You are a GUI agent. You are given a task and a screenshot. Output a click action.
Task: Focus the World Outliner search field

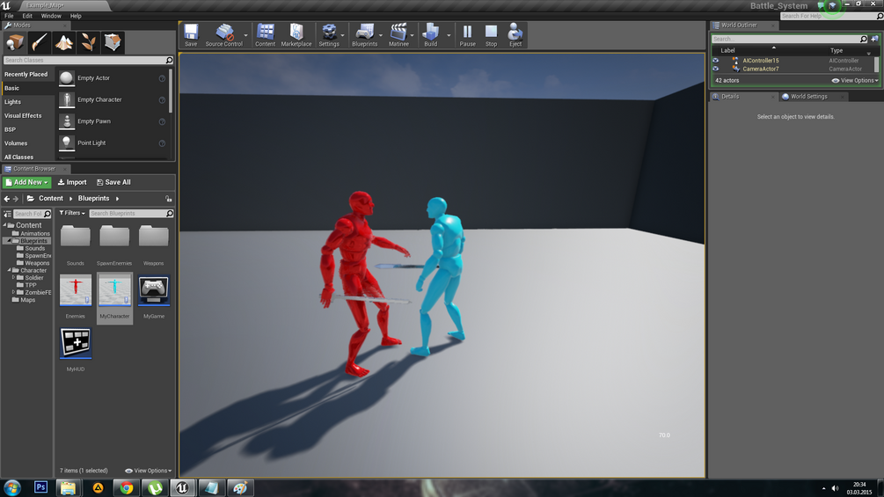[789, 39]
